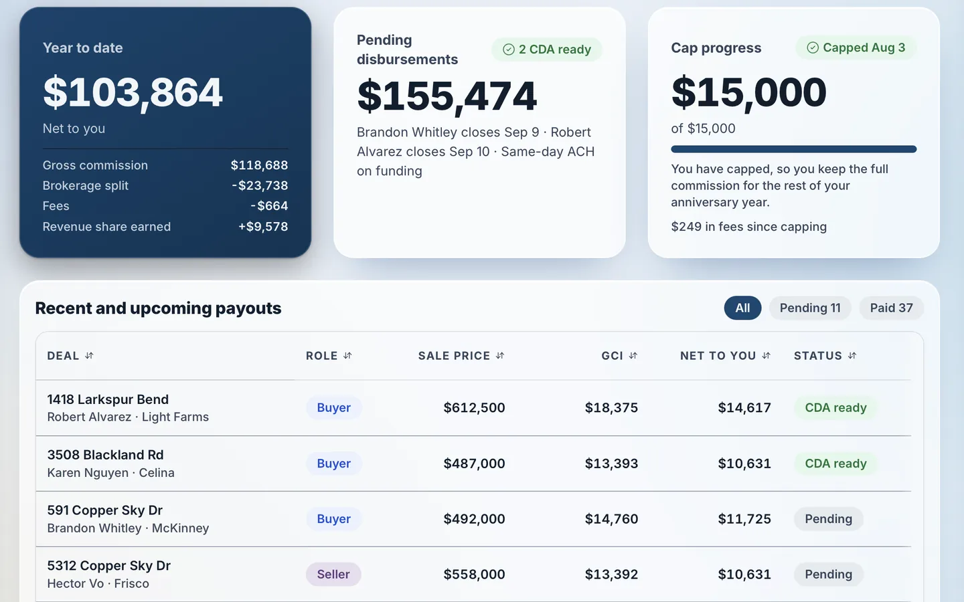
Task: Click the $612,500 sale price cell
Action: pyautogui.click(x=474, y=408)
